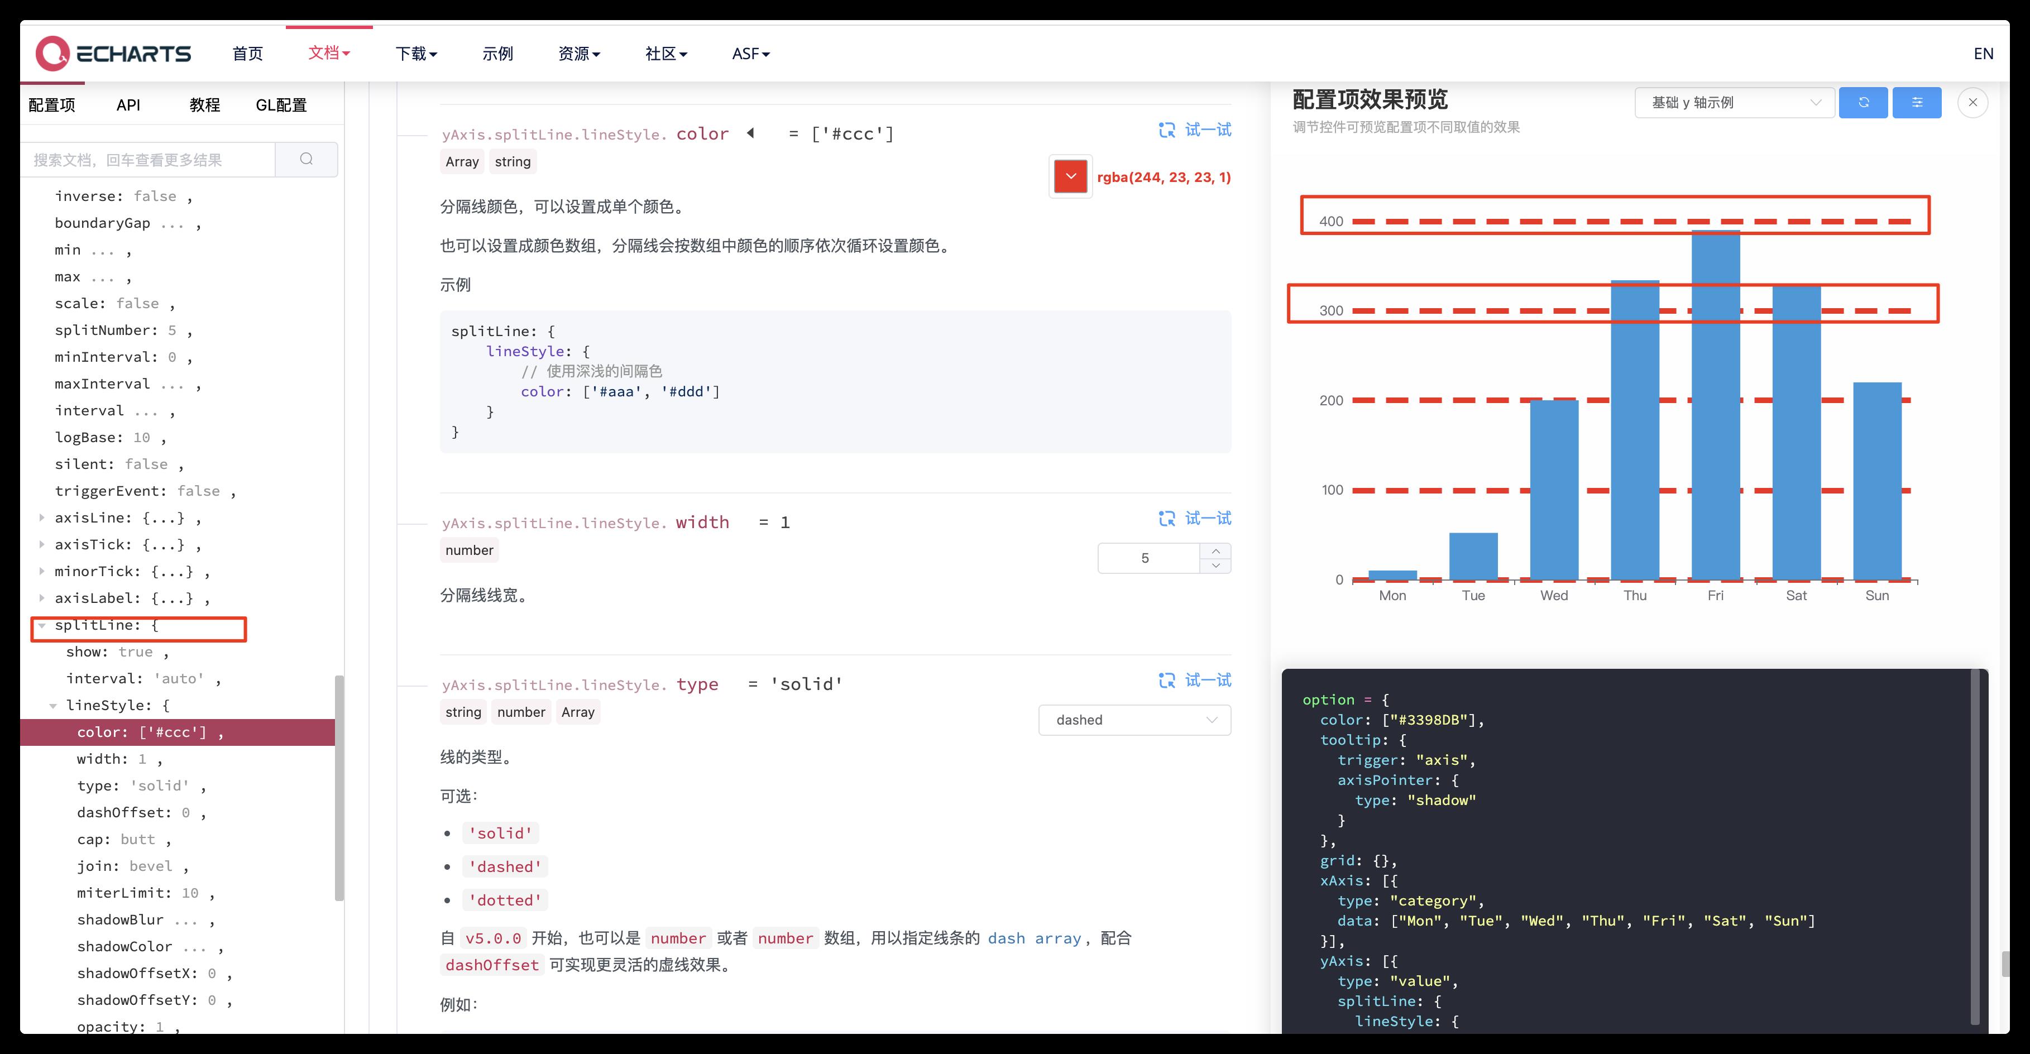Switch to the GL配置 tab
The image size is (2030, 1054).
[281, 105]
